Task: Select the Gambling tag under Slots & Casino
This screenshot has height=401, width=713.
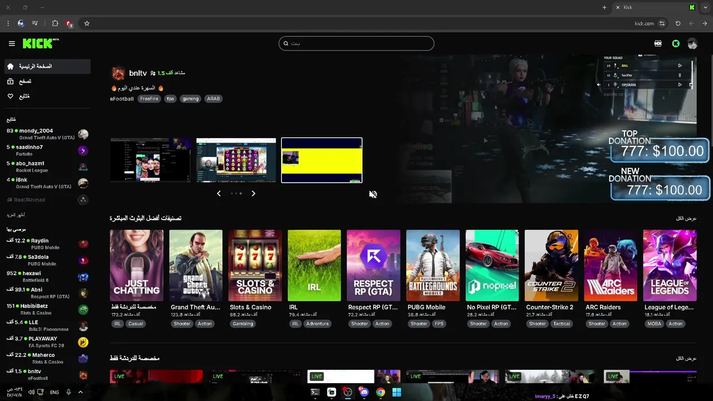Action: click(x=243, y=324)
